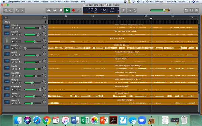202x126 pixels.
Task: Open the Notepad panel
Action: (186, 10)
